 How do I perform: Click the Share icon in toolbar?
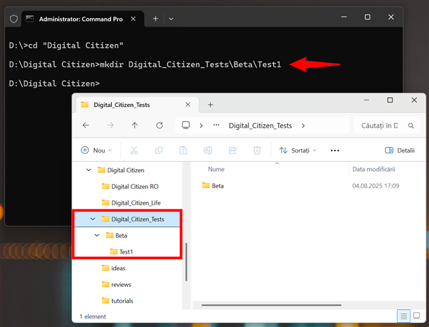click(232, 151)
